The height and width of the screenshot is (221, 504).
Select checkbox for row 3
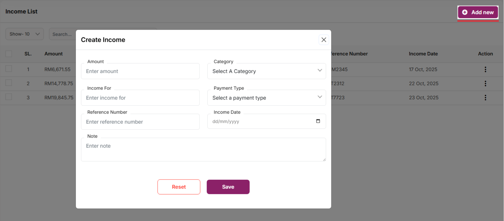pyautogui.click(x=9, y=97)
